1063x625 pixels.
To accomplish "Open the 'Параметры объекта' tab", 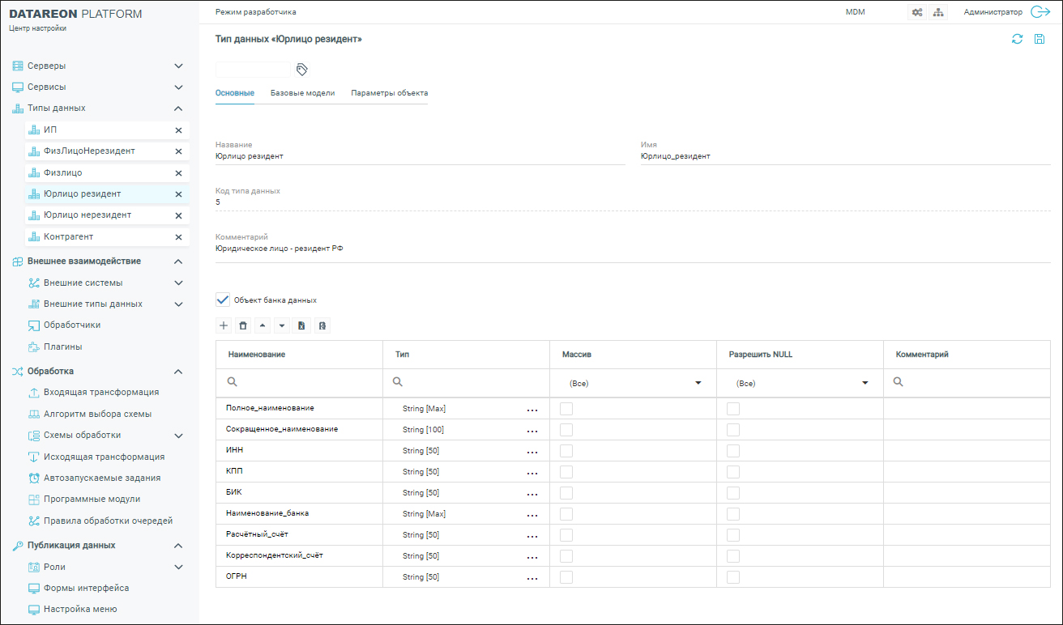I will [x=389, y=93].
